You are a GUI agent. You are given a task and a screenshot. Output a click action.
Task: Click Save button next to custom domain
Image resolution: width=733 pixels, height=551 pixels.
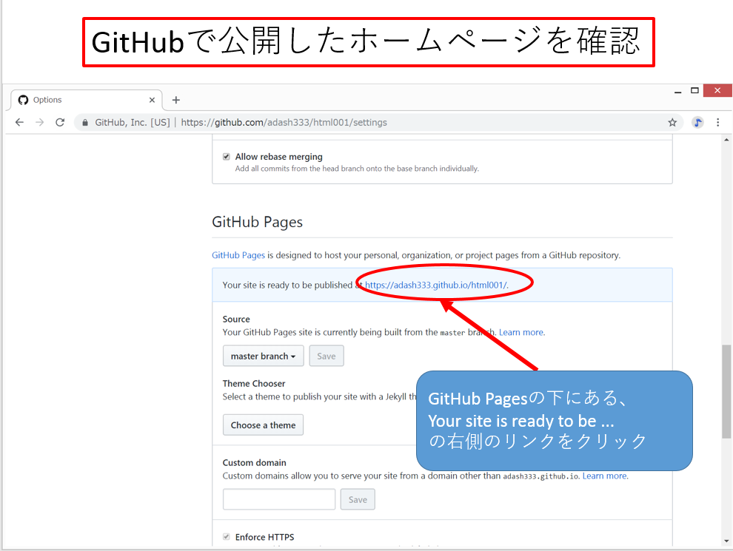point(358,499)
